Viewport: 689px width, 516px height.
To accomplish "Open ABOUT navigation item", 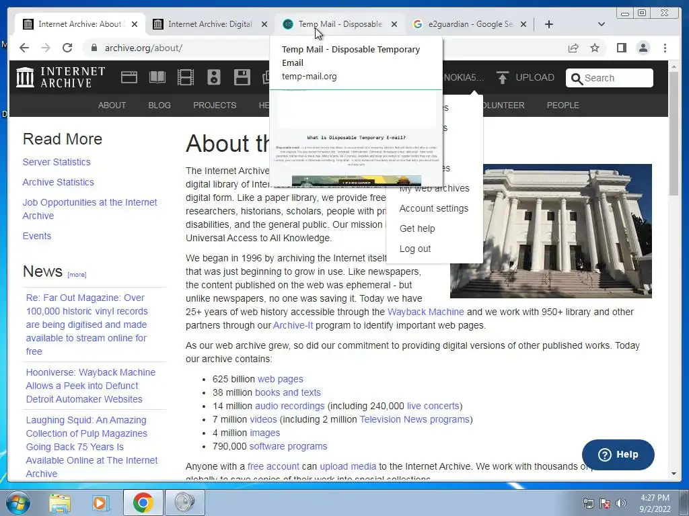I will [x=112, y=105].
